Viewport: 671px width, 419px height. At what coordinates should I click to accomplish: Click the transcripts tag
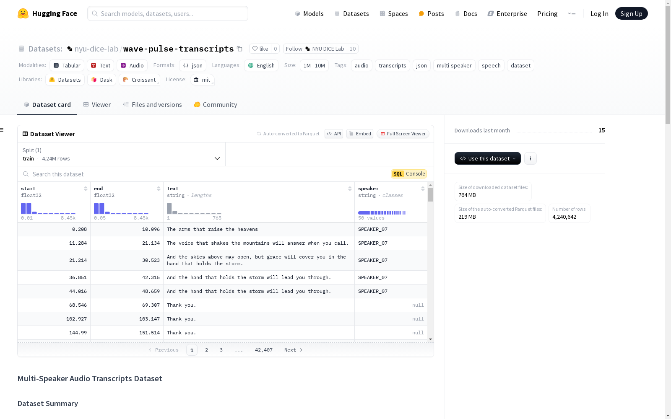(393, 65)
